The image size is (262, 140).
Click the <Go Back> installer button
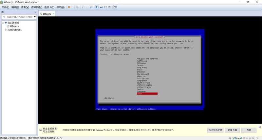(109, 98)
